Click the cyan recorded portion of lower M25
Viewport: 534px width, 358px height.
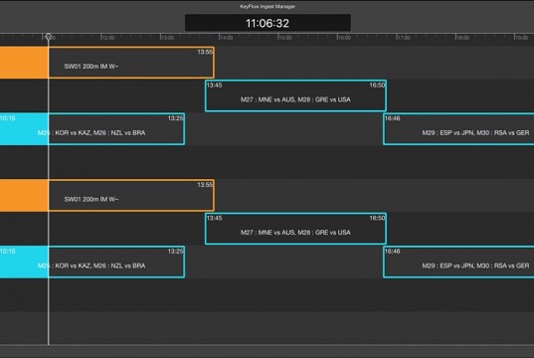click(24, 262)
